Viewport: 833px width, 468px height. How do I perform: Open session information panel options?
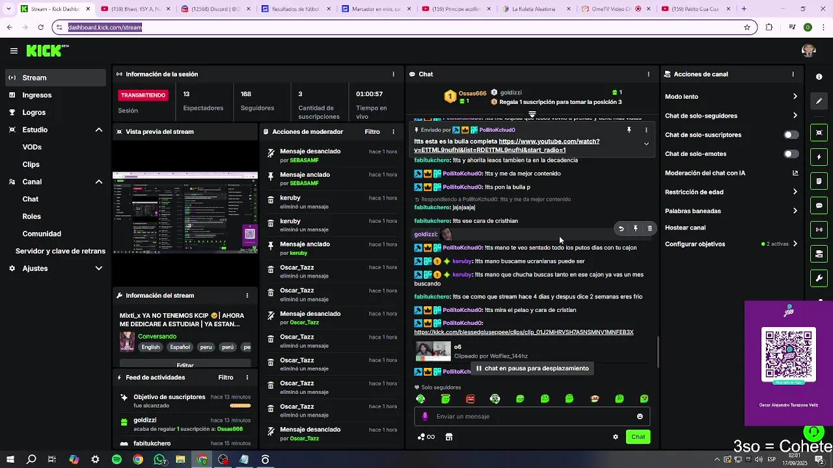[x=393, y=74]
